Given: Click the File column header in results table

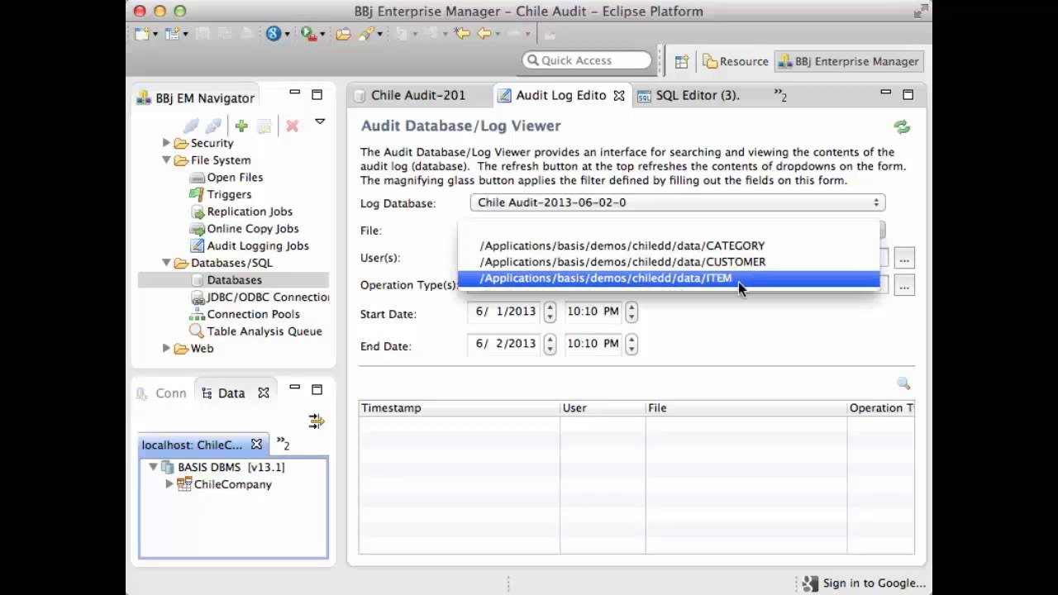Looking at the screenshot, I should click(746, 408).
